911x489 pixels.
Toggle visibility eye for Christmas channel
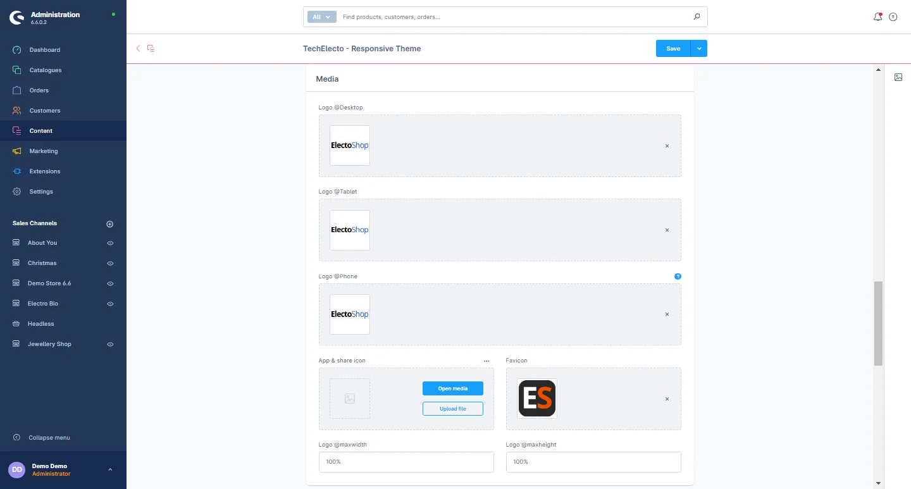point(110,263)
